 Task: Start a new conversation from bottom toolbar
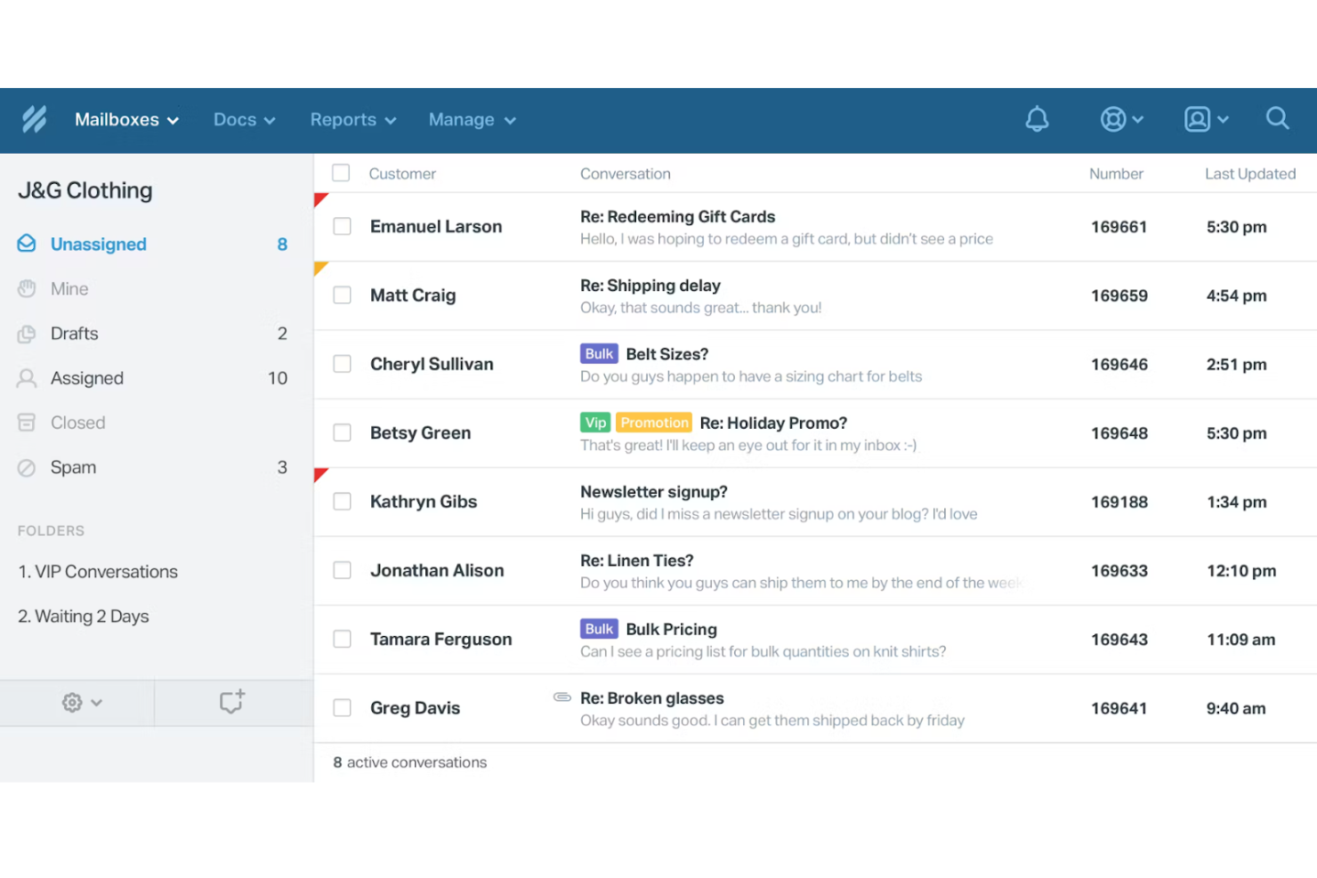pos(232,702)
